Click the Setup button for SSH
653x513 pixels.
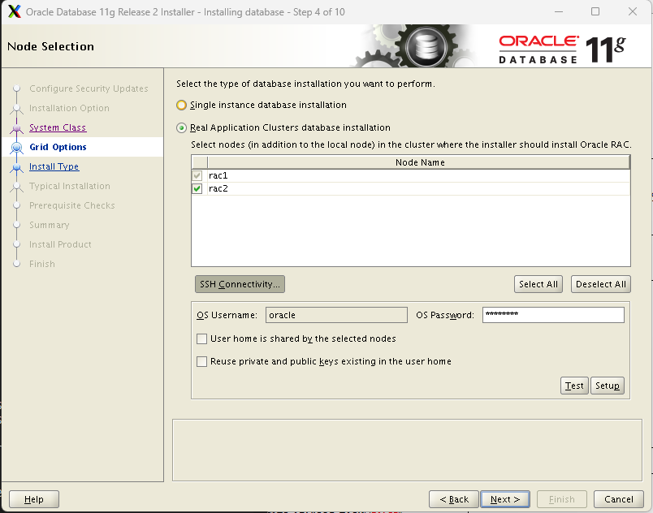(608, 386)
